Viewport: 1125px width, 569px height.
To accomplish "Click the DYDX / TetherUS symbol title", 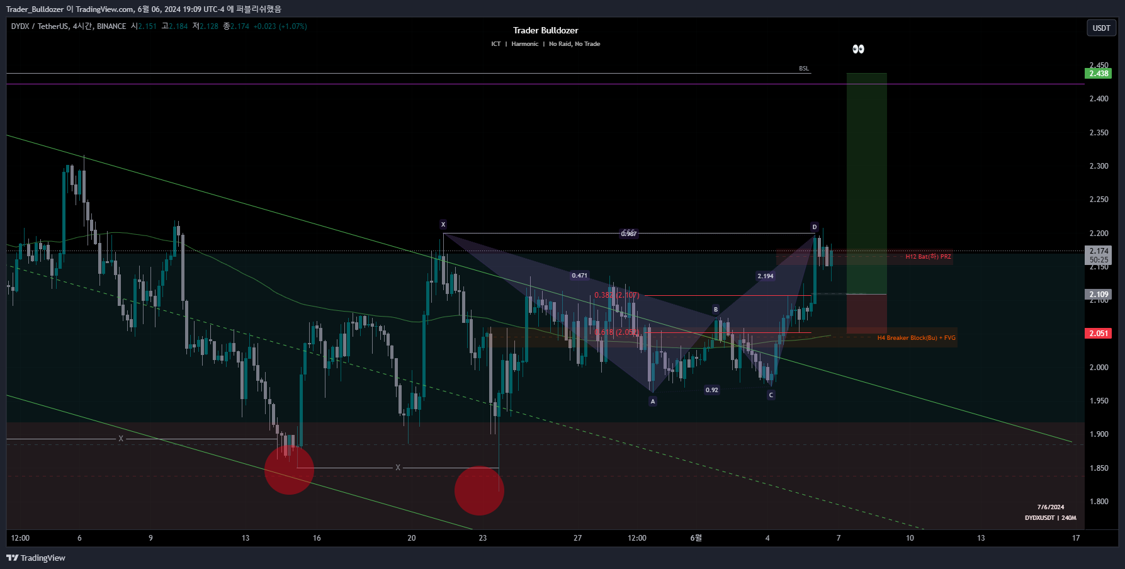I will click(x=40, y=26).
